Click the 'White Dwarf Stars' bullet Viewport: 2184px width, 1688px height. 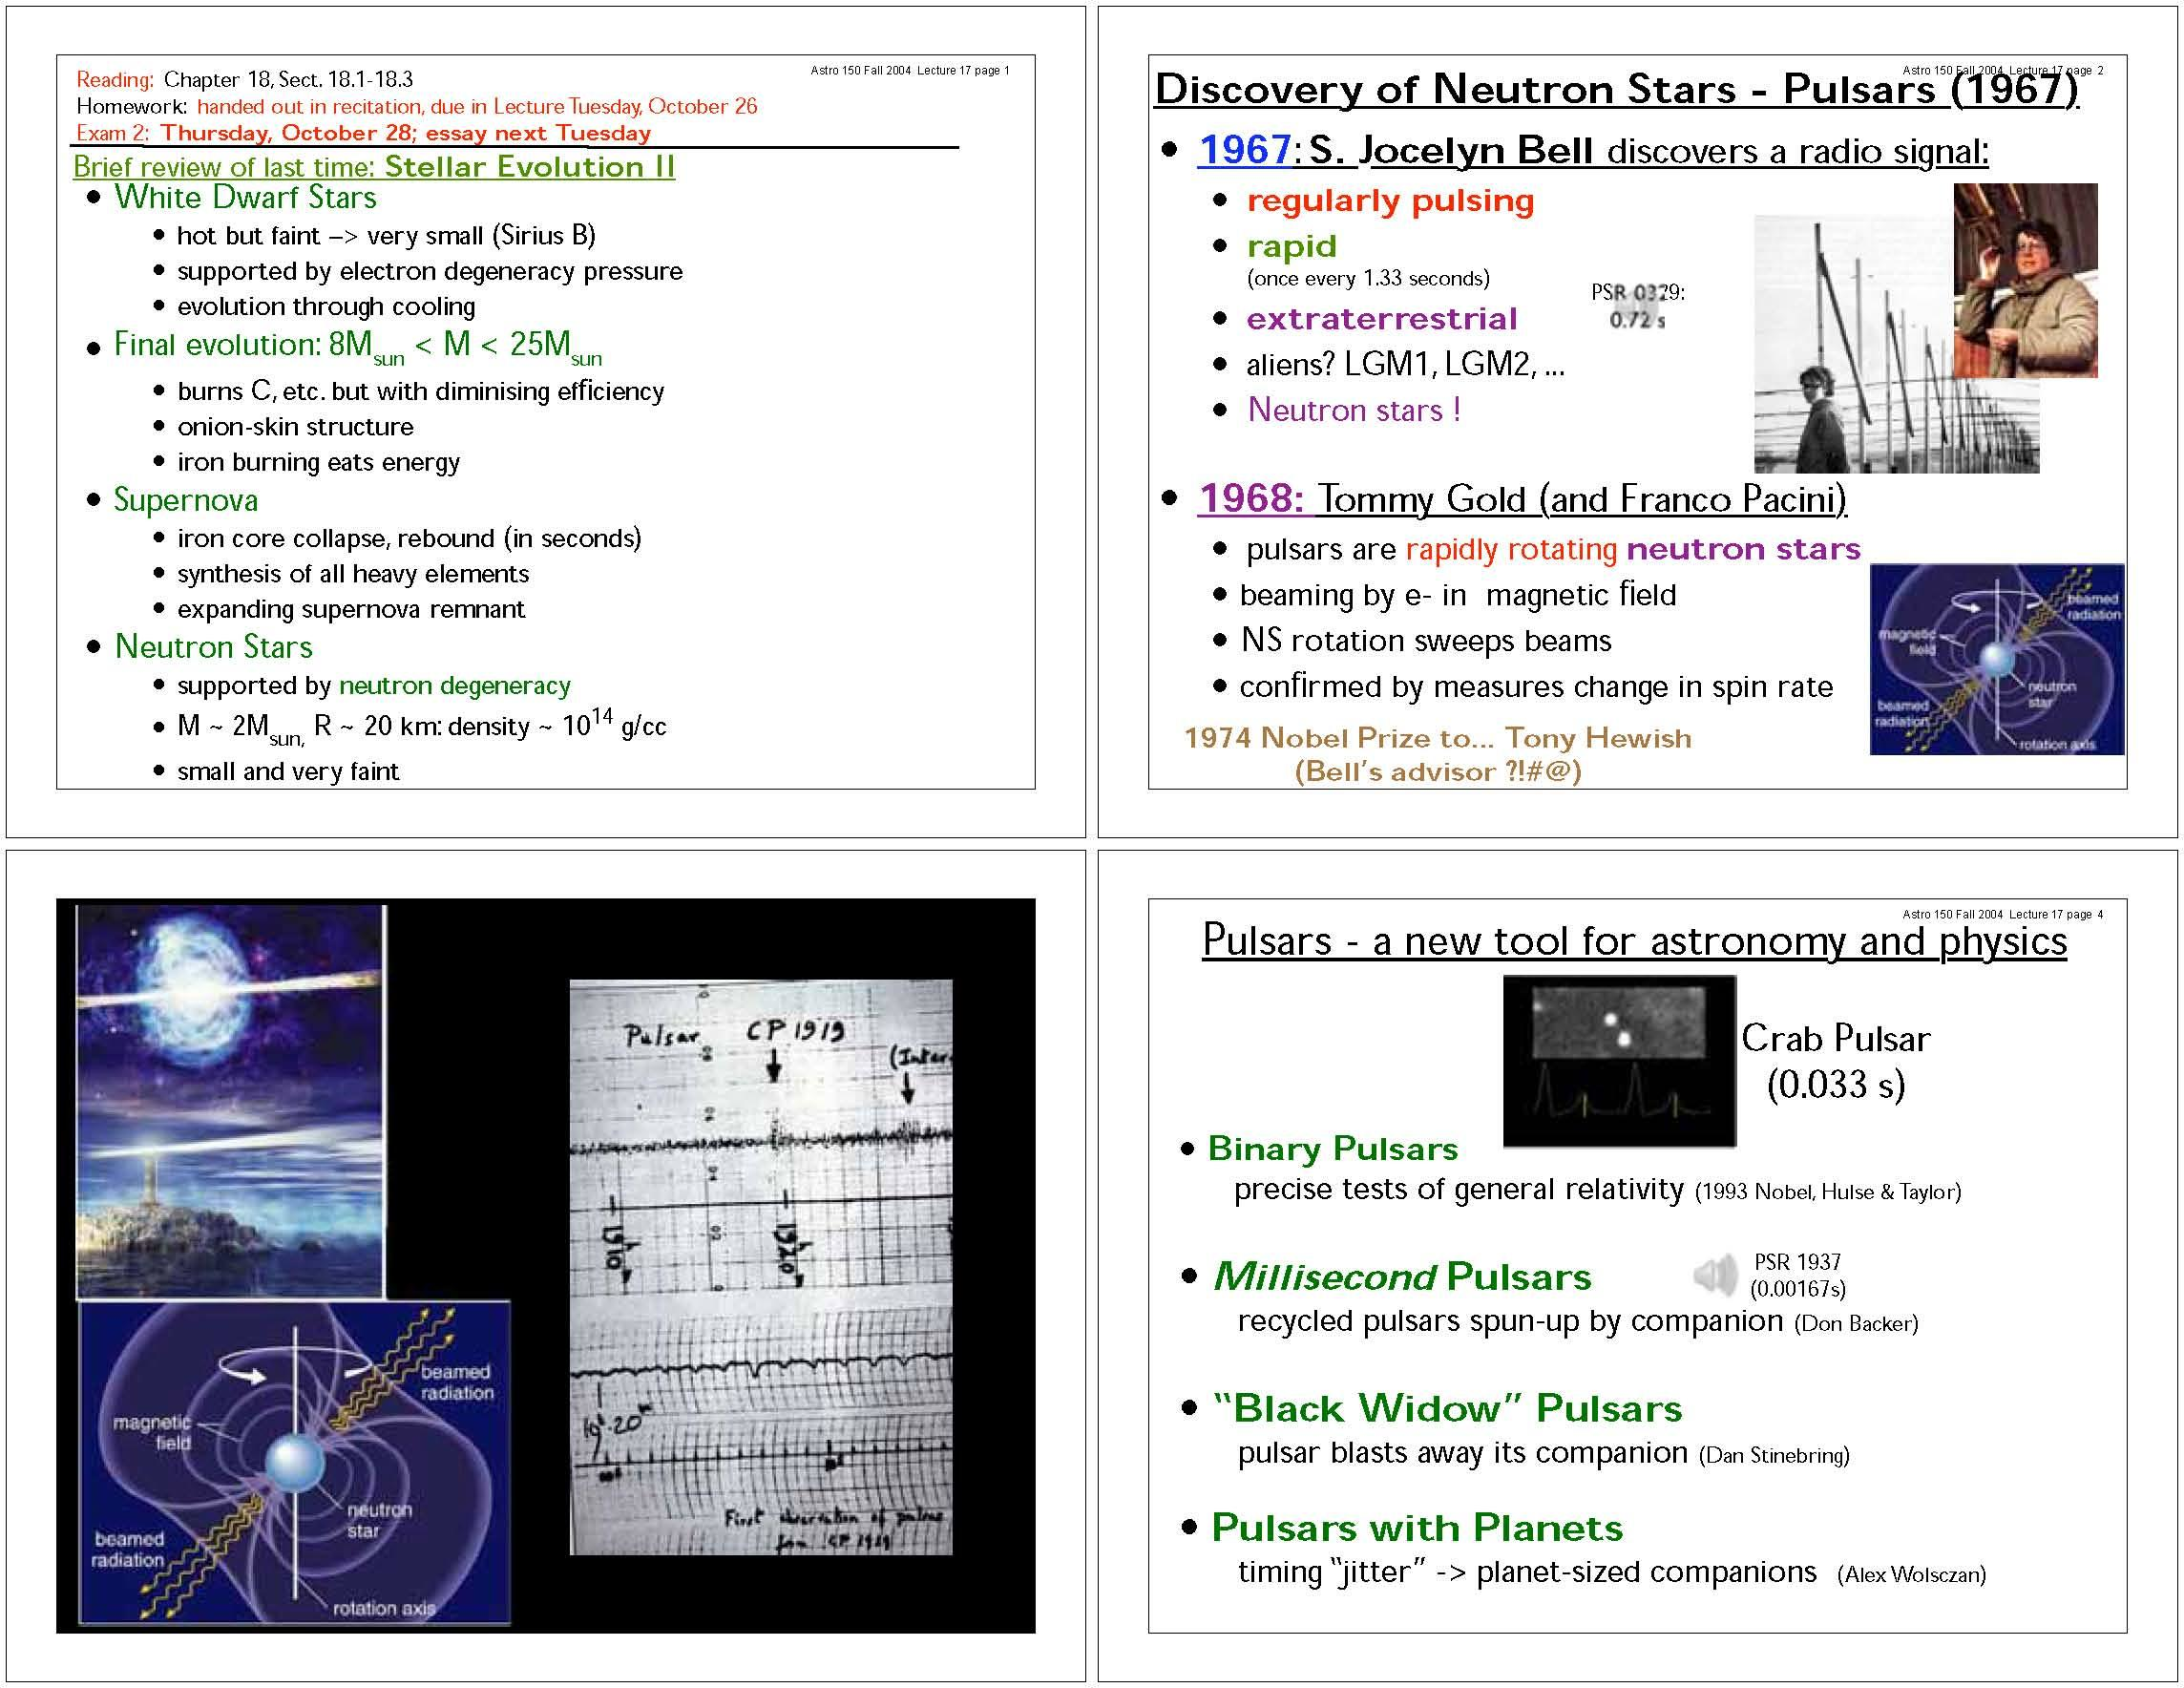(x=245, y=197)
